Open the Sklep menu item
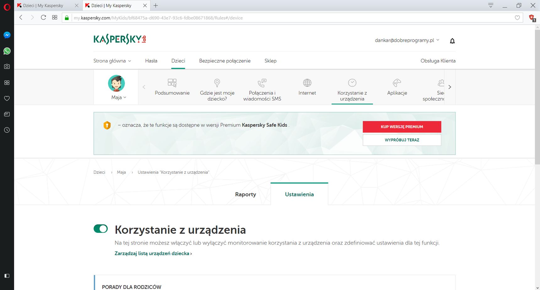 pos(271,61)
